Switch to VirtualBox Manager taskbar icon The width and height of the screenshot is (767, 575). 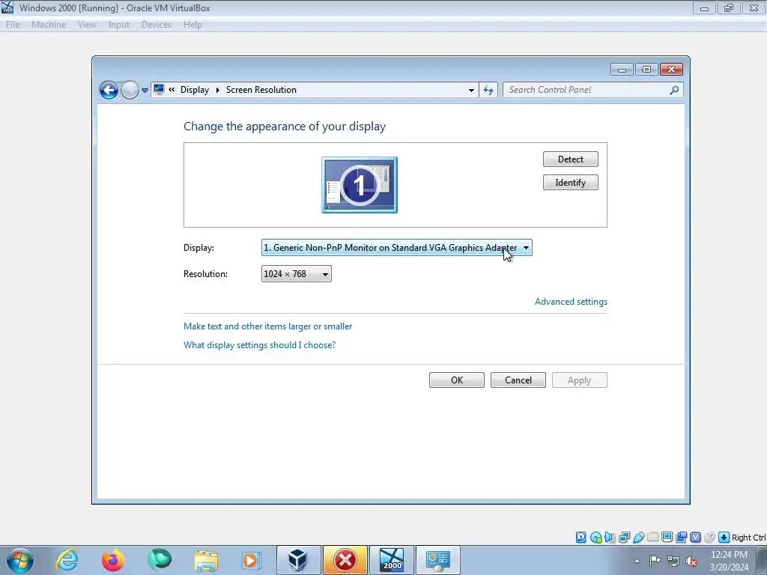point(298,560)
